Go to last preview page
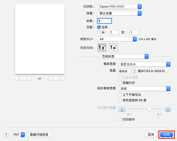The height and width of the screenshot is (141, 177). click(60, 78)
